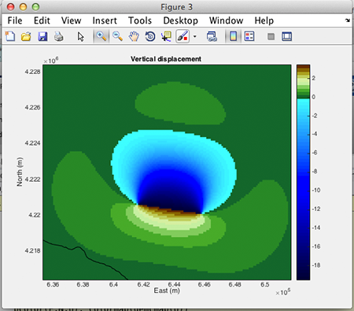Toggle the Insert Legend button

tap(249, 36)
